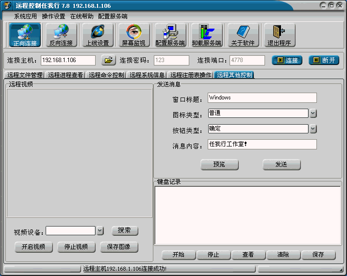Expand the 图标类型 dropdown
Screen dimensions: 347x276
click(x=313, y=114)
